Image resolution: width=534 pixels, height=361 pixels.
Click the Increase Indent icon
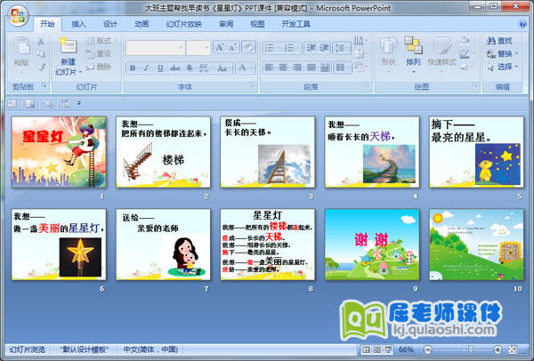325,48
